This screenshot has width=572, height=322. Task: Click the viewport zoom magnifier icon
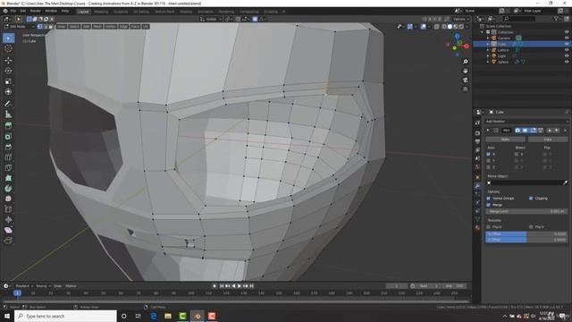(x=465, y=62)
